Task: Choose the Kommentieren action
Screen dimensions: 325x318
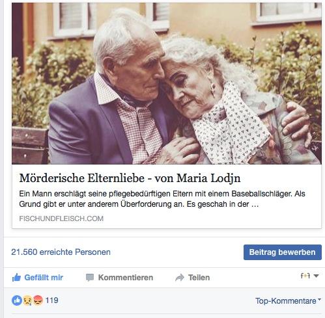Action: point(126,278)
